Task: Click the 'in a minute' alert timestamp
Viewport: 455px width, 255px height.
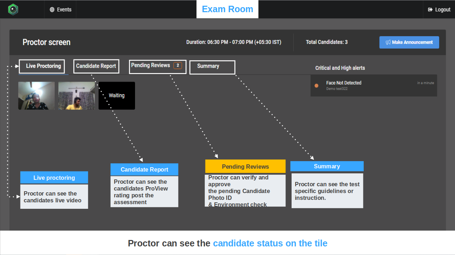Action: [426, 83]
